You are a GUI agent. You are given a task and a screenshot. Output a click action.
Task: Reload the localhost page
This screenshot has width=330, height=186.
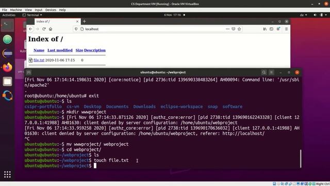pos(44,29)
